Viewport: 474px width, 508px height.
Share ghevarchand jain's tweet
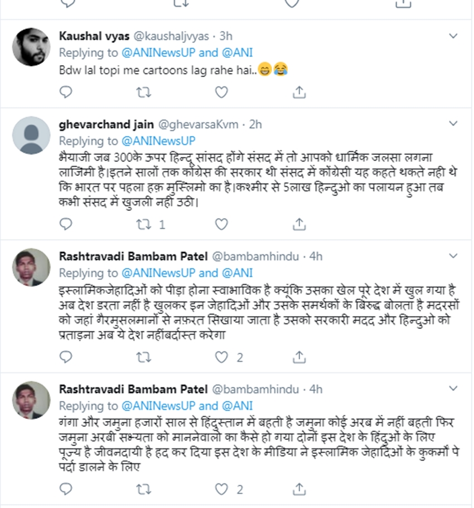point(299,224)
